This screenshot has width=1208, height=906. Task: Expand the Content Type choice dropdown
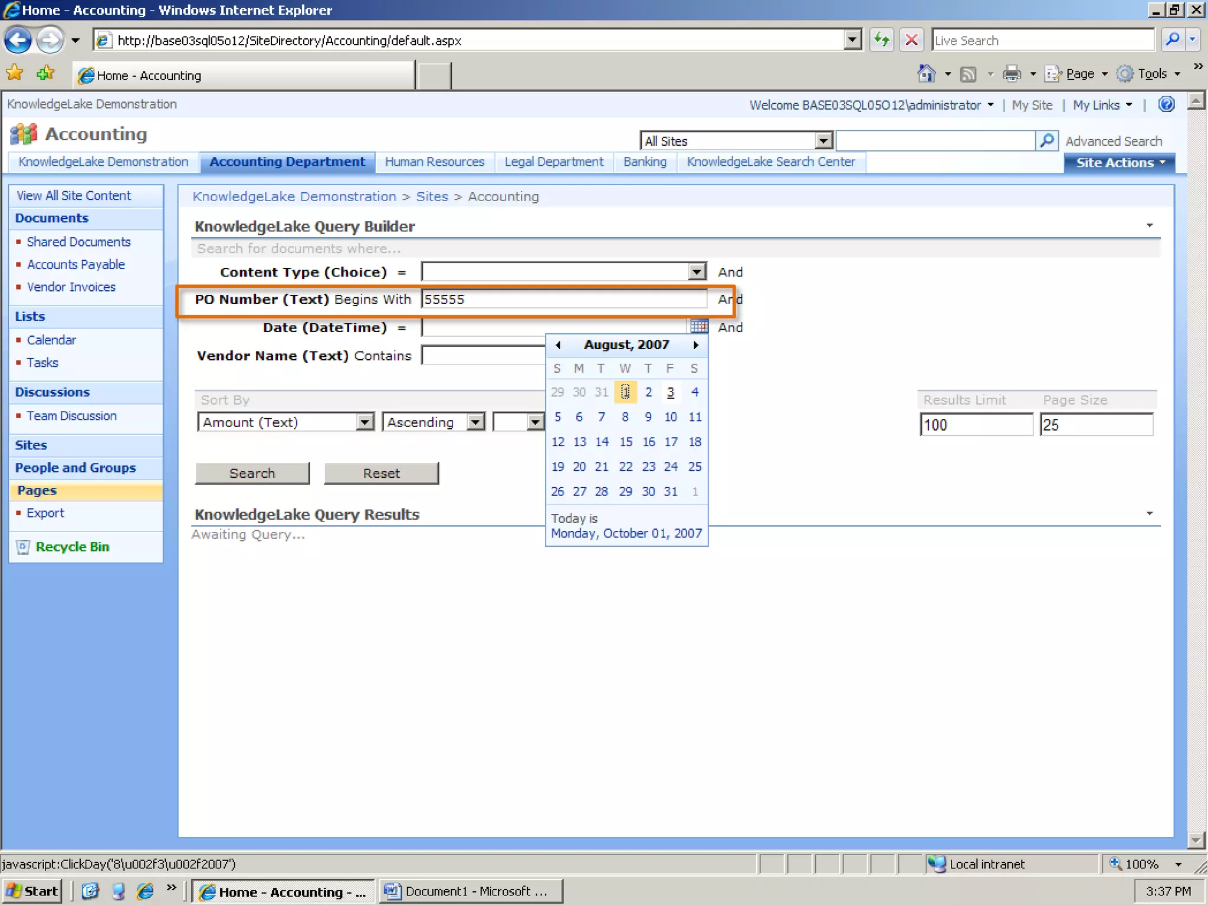697,272
